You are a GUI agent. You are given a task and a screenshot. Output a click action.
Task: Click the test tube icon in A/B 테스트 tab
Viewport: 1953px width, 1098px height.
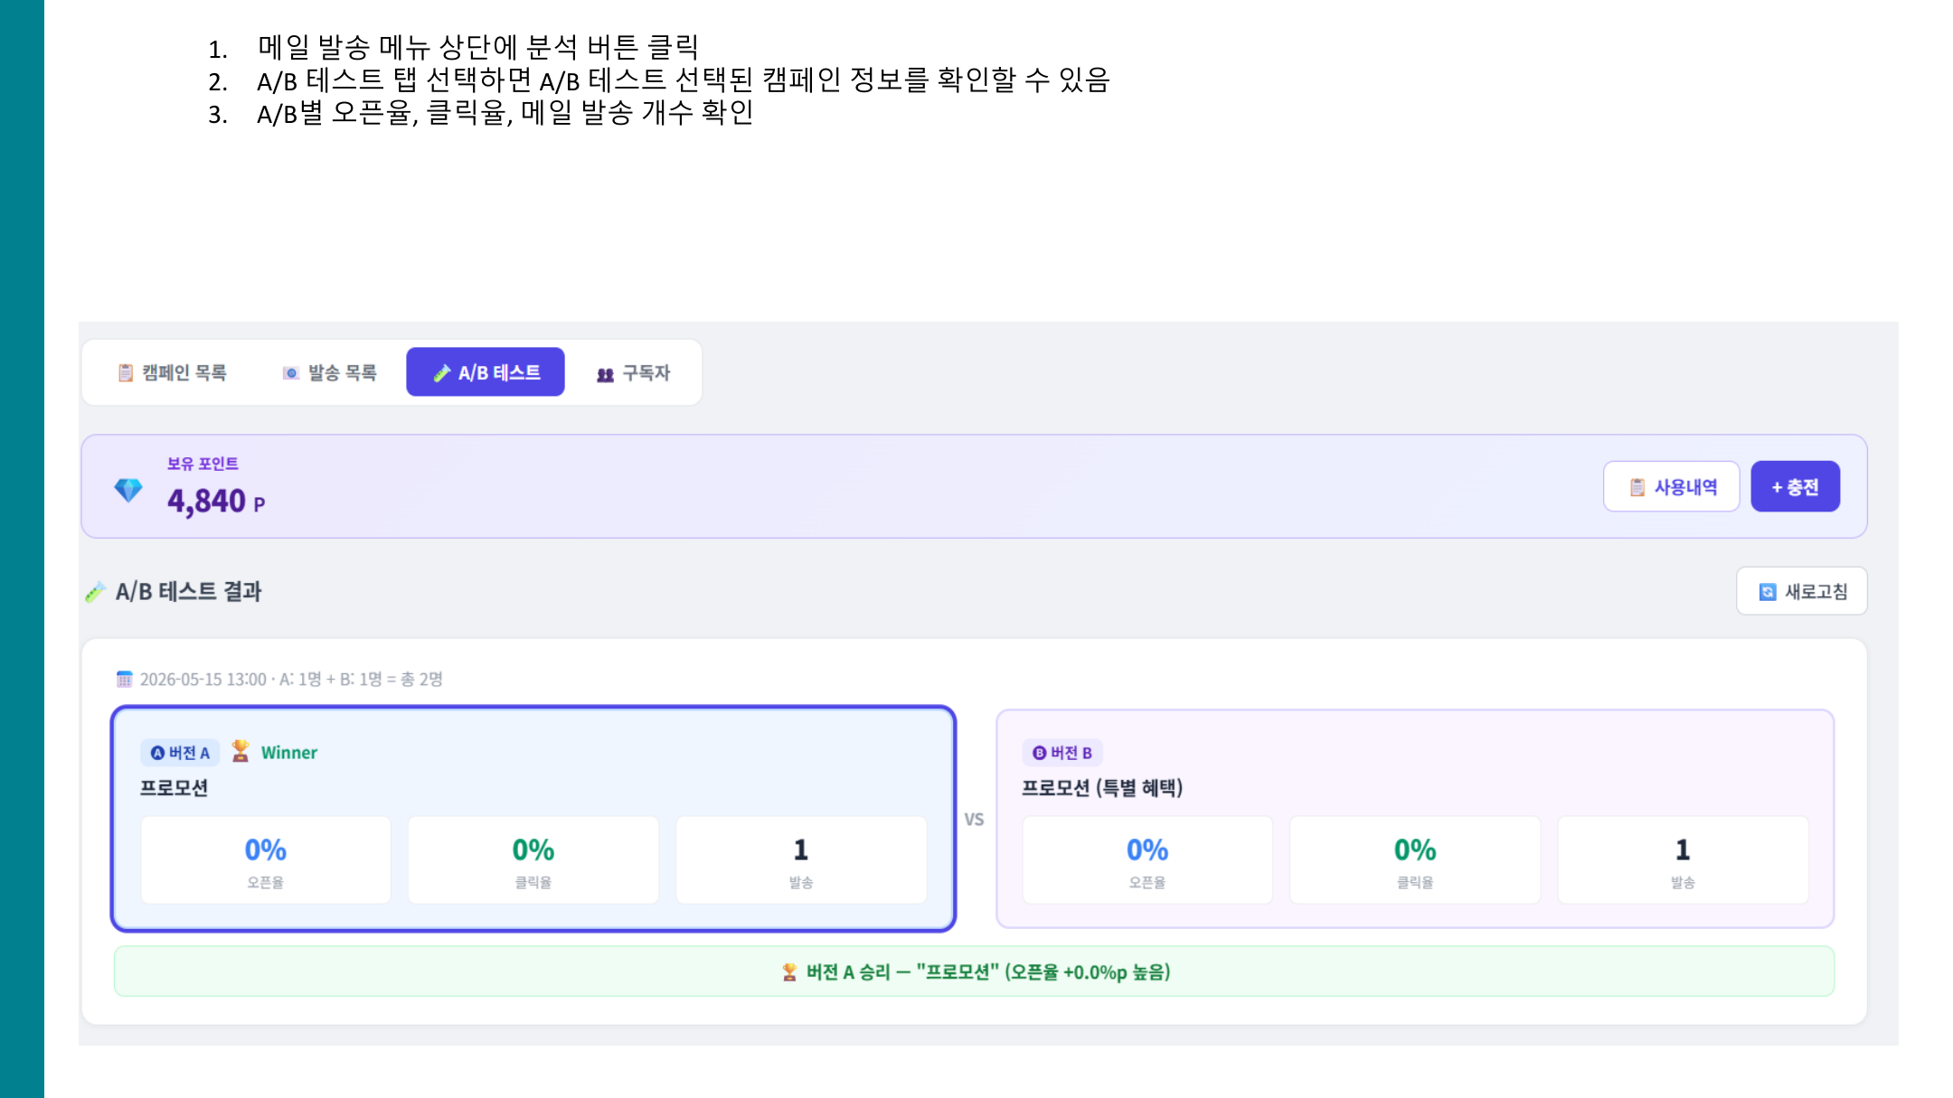tap(442, 373)
